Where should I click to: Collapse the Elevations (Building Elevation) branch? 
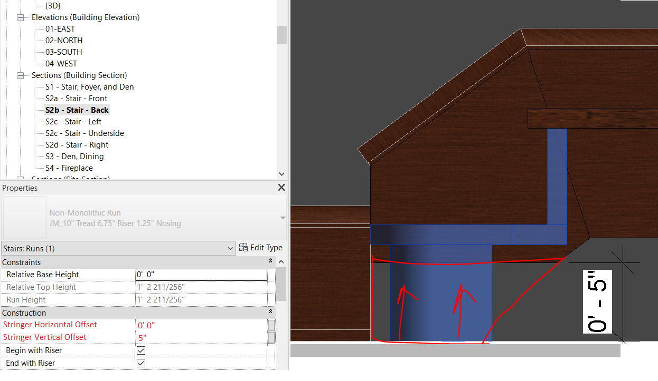20,17
